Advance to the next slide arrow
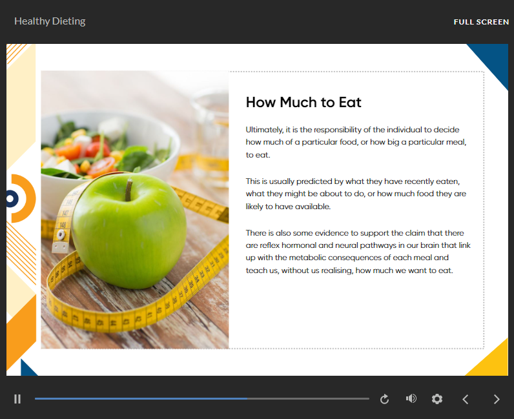The width and height of the screenshot is (514, 419). click(497, 399)
